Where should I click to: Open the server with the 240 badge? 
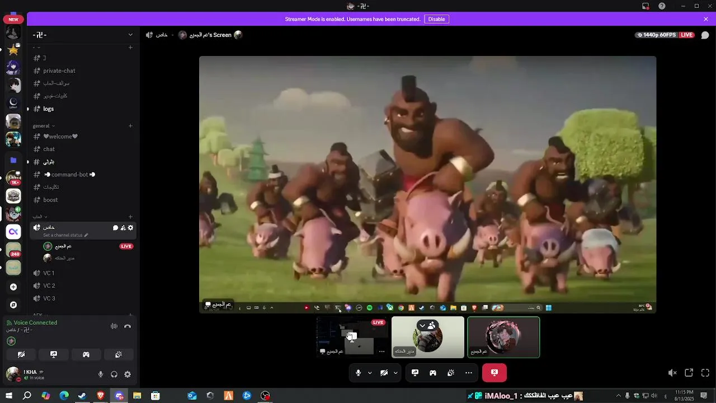coord(13,250)
